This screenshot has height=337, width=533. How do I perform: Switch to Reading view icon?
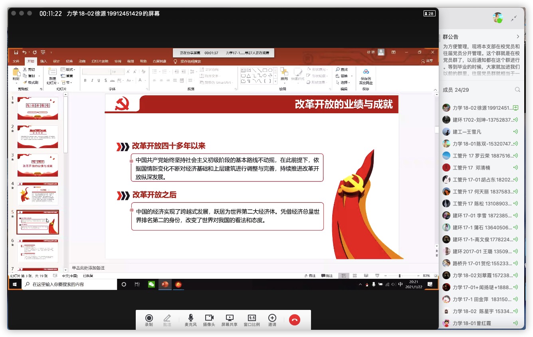[366, 276]
